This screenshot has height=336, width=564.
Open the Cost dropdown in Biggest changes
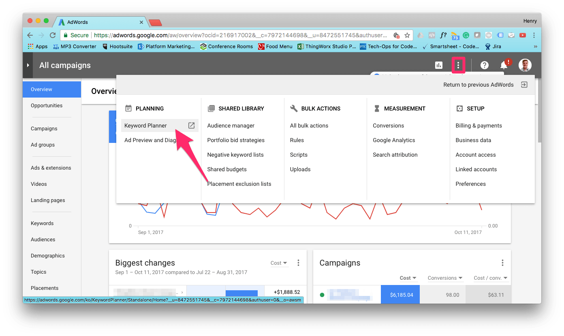click(x=279, y=263)
